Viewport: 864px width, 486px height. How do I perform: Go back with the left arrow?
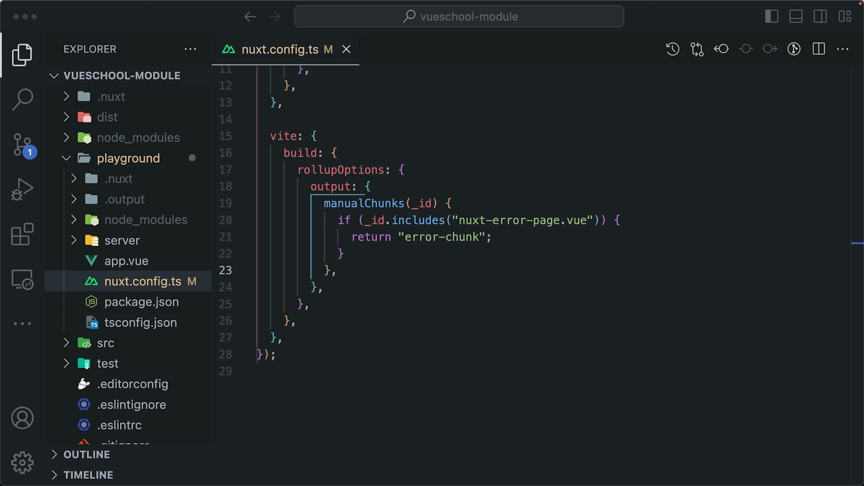click(x=250, y=17)
